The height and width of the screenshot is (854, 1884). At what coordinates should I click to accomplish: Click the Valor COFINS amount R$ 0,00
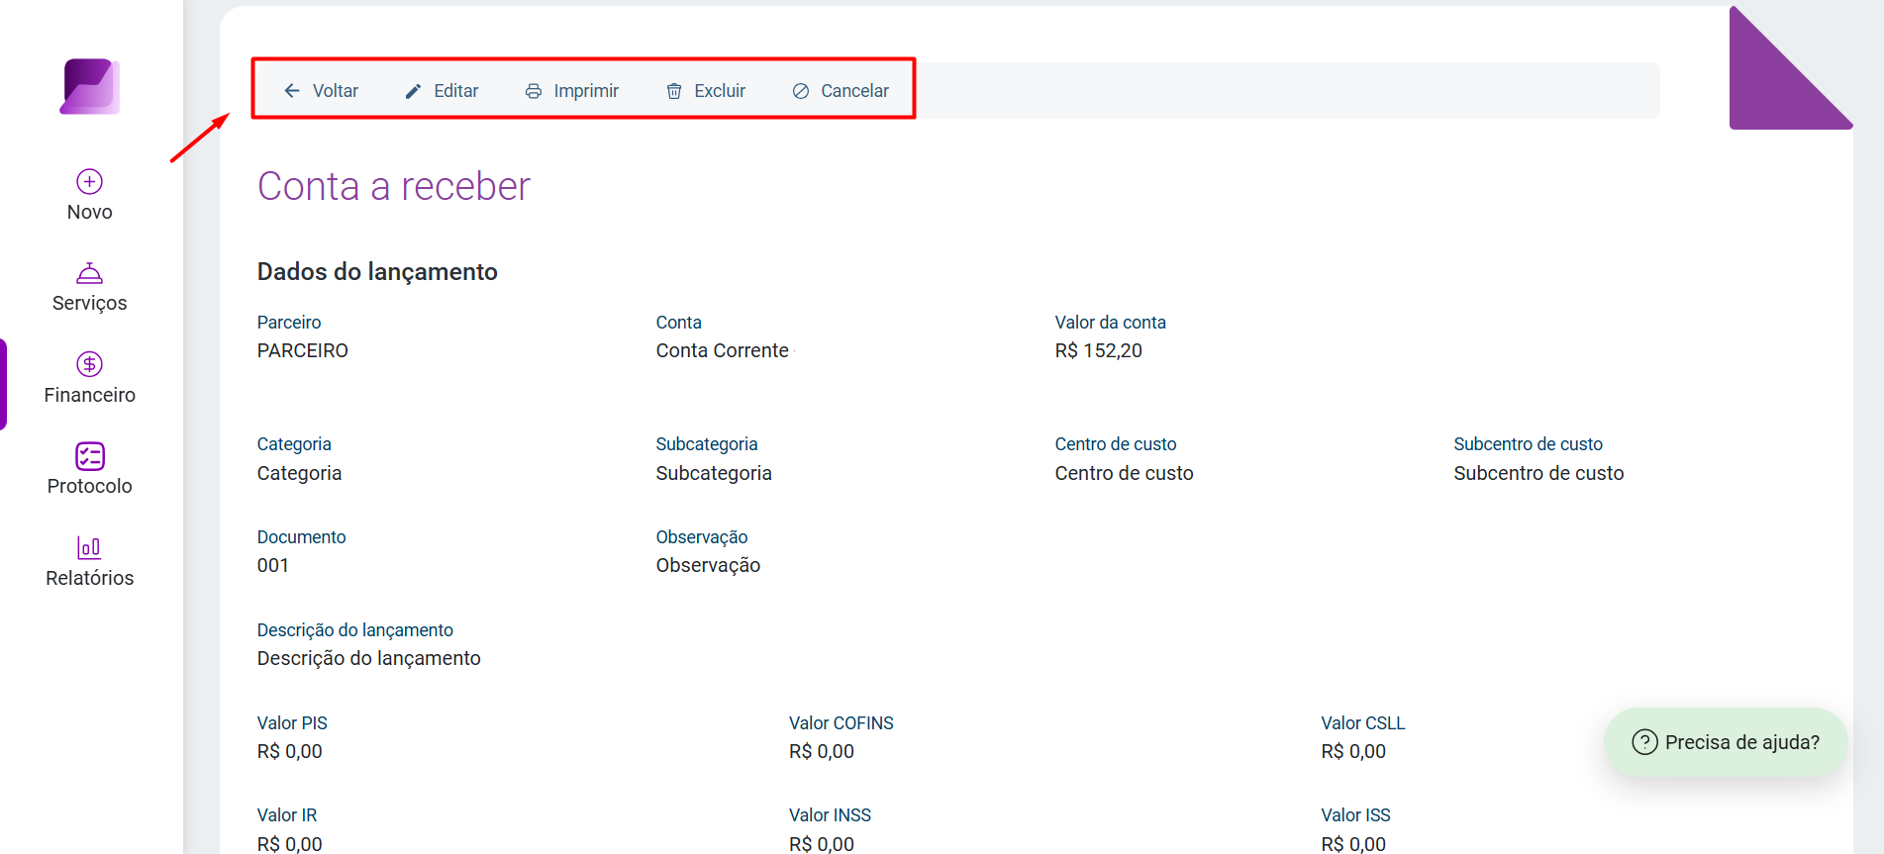822,751
